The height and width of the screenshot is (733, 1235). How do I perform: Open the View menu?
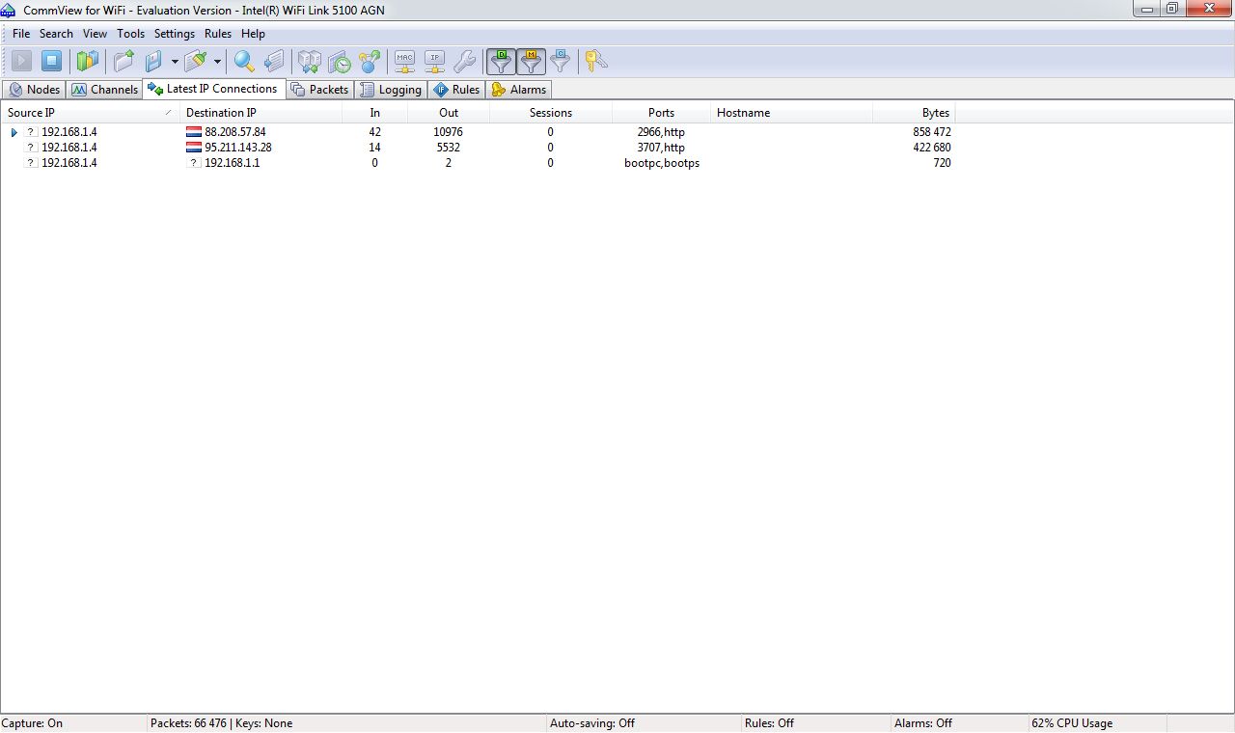95,34
